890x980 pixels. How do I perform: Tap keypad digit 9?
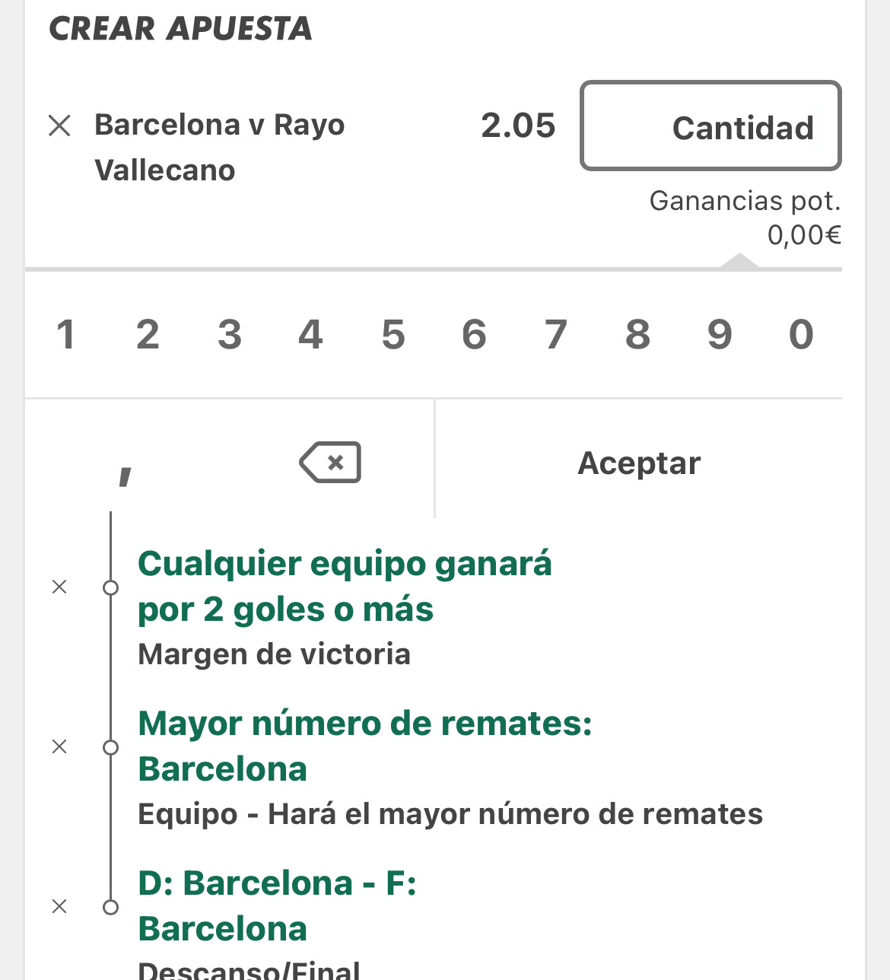pyautogui.click(x=719, y=335)
